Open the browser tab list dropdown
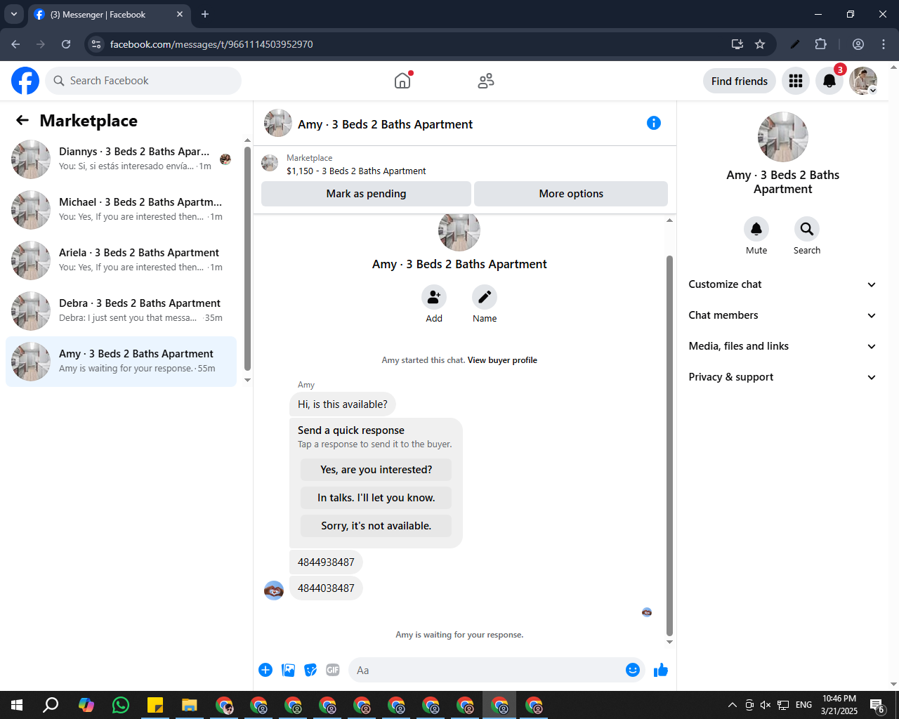 coord(13,14)
